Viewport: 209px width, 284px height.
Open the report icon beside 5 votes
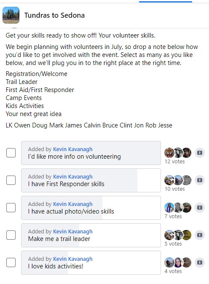pos(200,235)
